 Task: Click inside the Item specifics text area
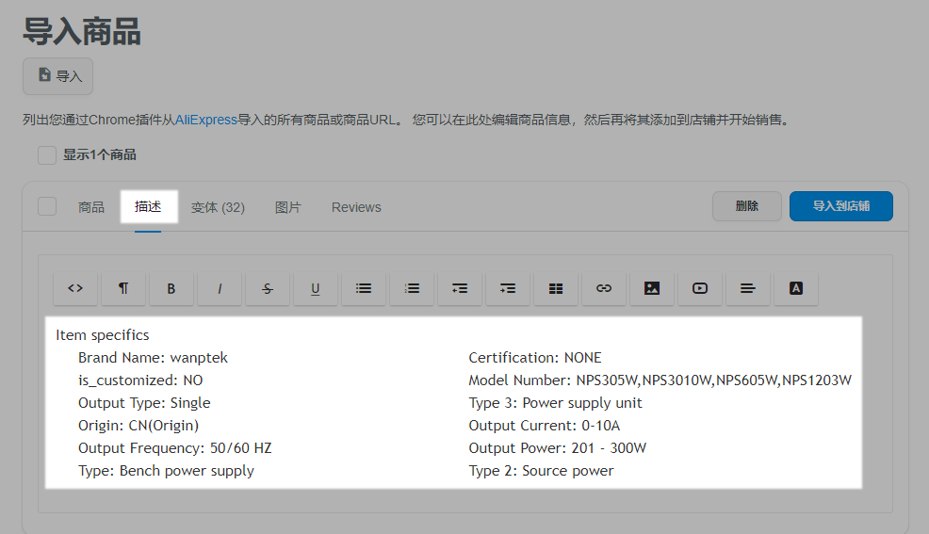[x=452, y=403]
